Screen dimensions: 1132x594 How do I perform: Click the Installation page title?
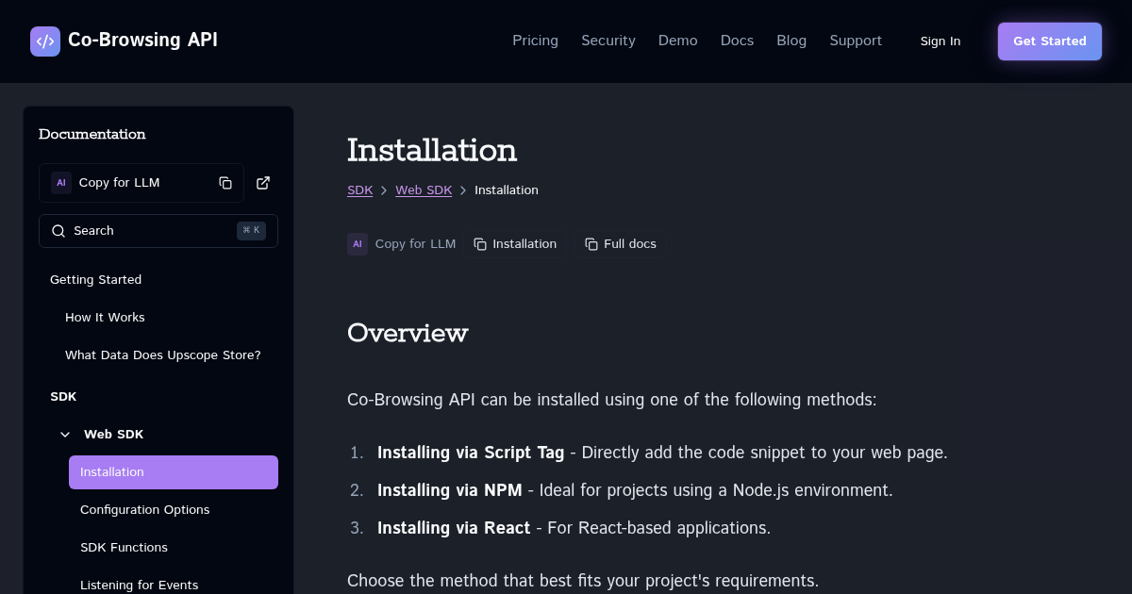point(432,151)
